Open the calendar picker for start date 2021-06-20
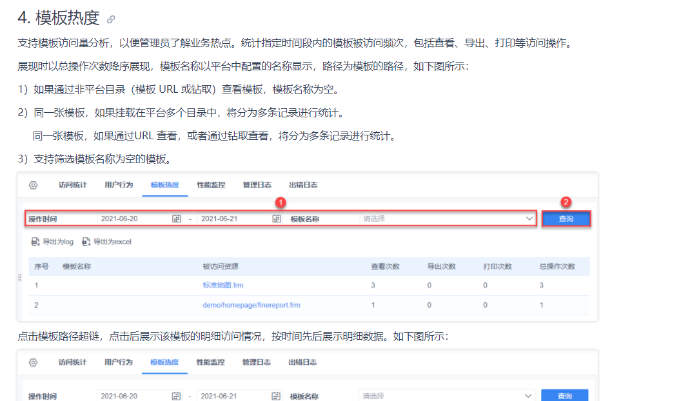 click(176, 219)
